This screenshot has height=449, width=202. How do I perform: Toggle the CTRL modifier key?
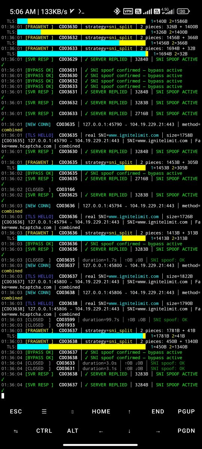(x=44, y=431)
